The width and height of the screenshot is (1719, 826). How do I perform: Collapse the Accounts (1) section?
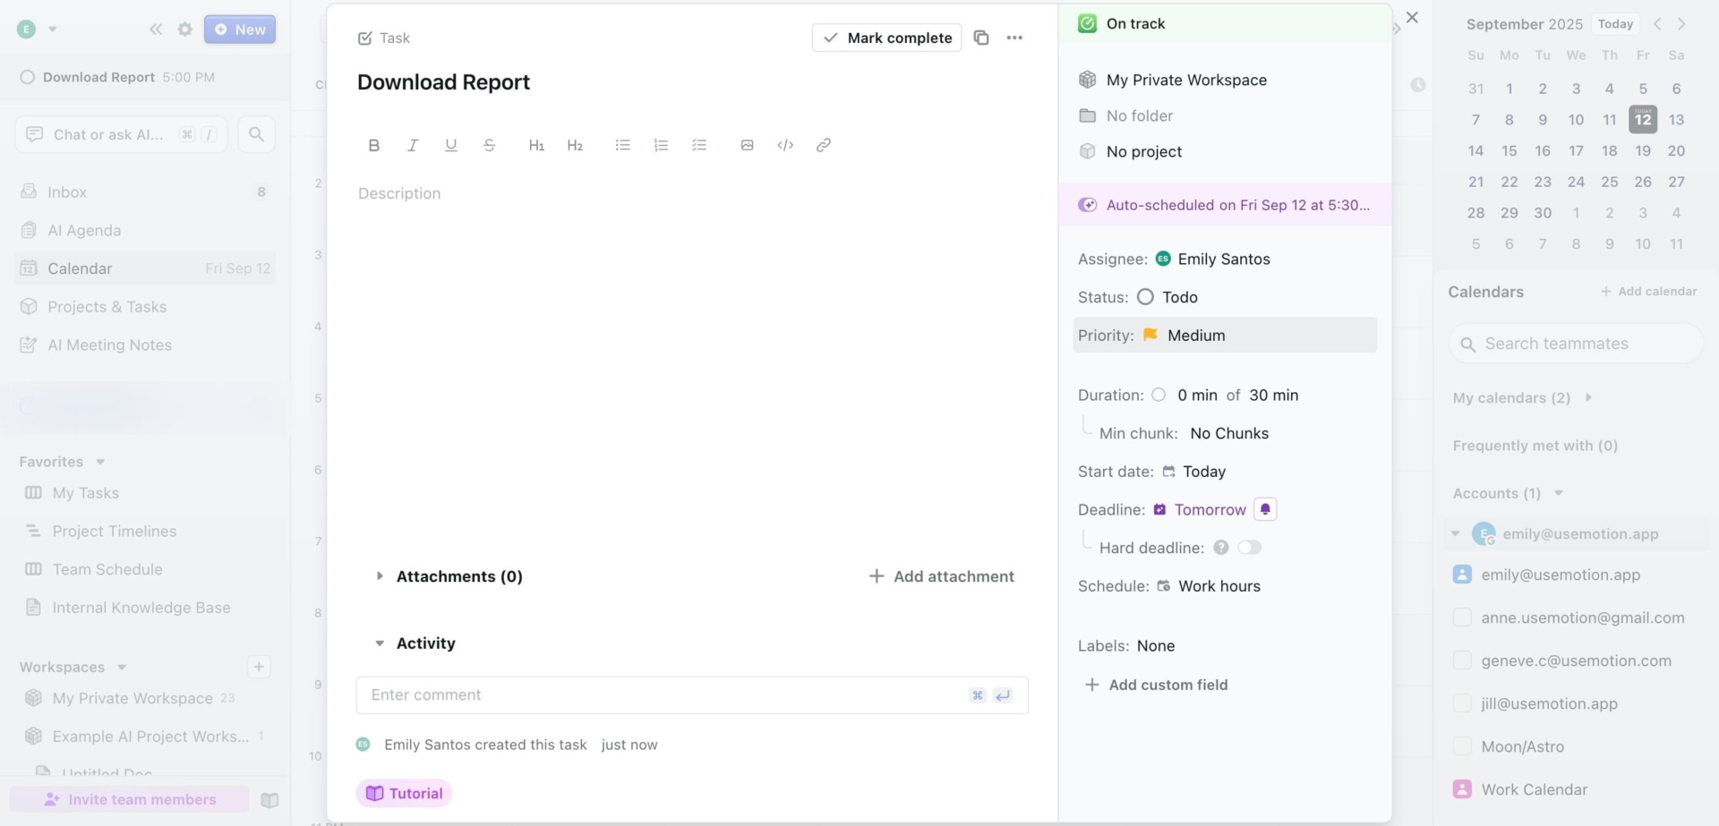tap(1559, 493)
